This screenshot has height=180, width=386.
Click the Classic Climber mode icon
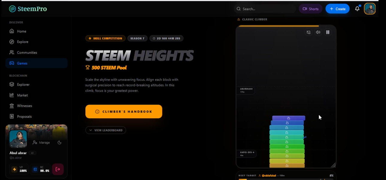[239, 19]
